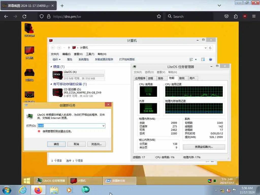Click the 取消 button in the dialog

pos(76,144)
